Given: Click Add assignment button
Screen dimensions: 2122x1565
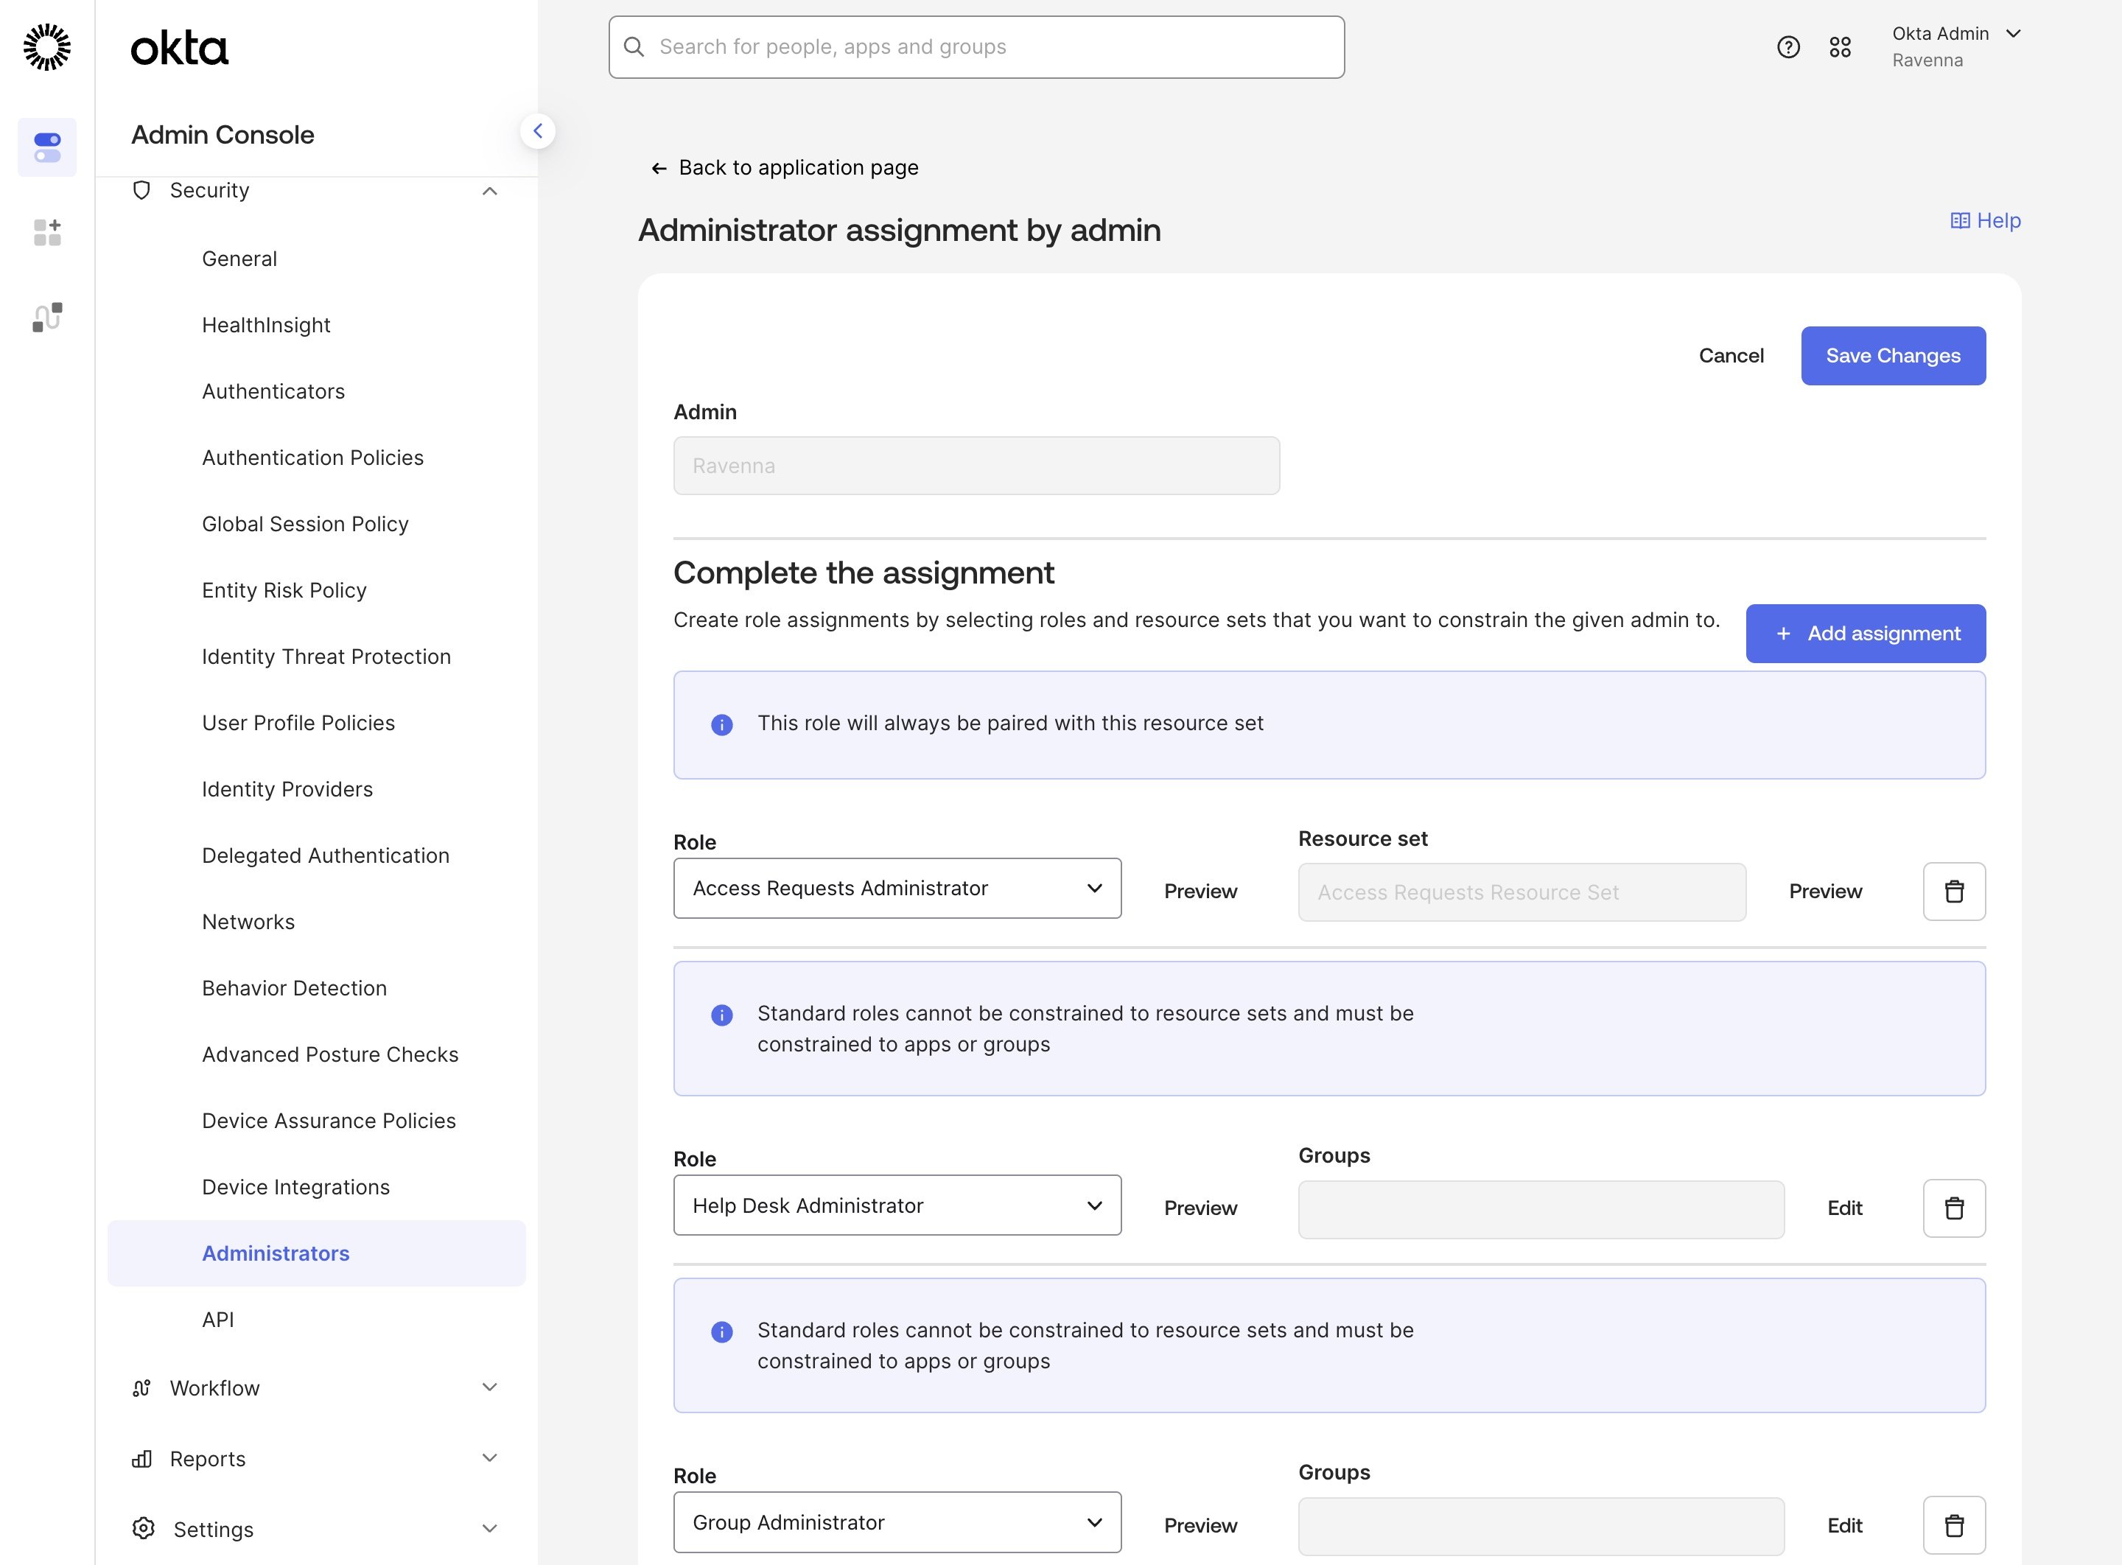Looking at the screenshot, I should click(1866, 634).
